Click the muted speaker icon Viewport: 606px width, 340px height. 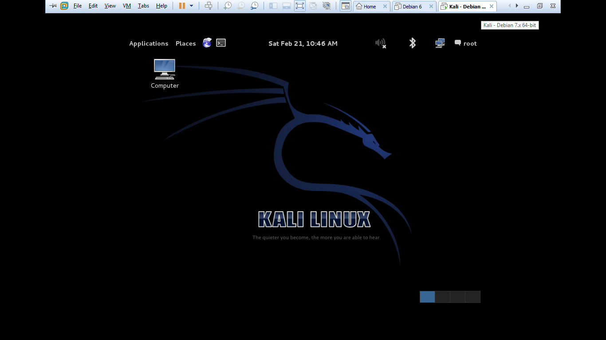(380, 43)
